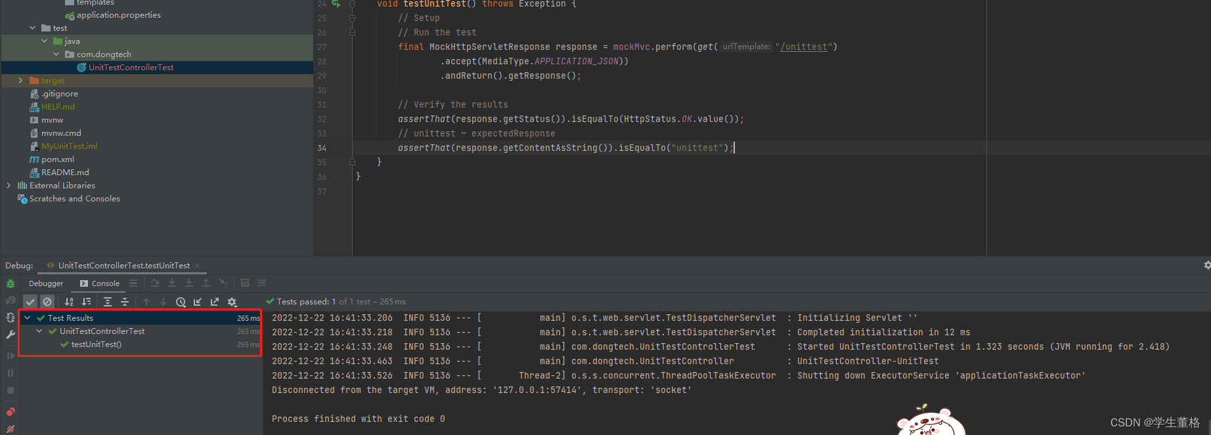
Task: Click "Tests passed: 1" status text
Action: 306,302
